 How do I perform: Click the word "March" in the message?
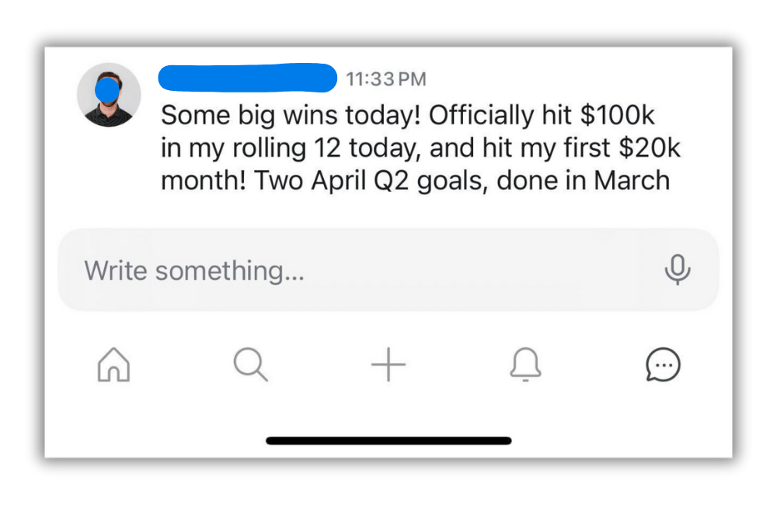pyautogui.click(x=632, y=180)
